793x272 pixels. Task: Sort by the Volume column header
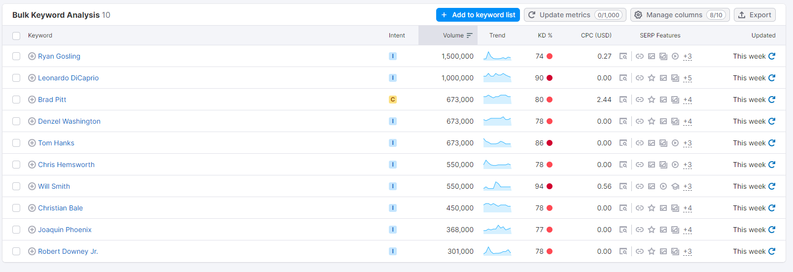coord(453,35)
